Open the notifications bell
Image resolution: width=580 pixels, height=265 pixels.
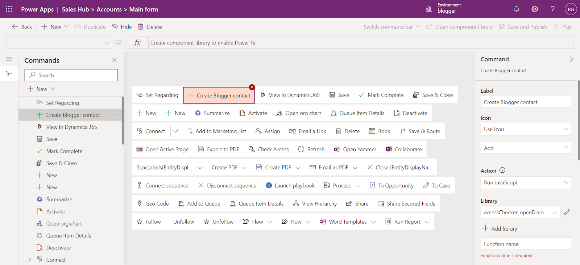pyautogui.click(x=517, y=9)
